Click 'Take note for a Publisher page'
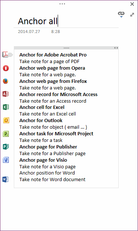This screenshot has width=138, height=231. coord(53,154)
